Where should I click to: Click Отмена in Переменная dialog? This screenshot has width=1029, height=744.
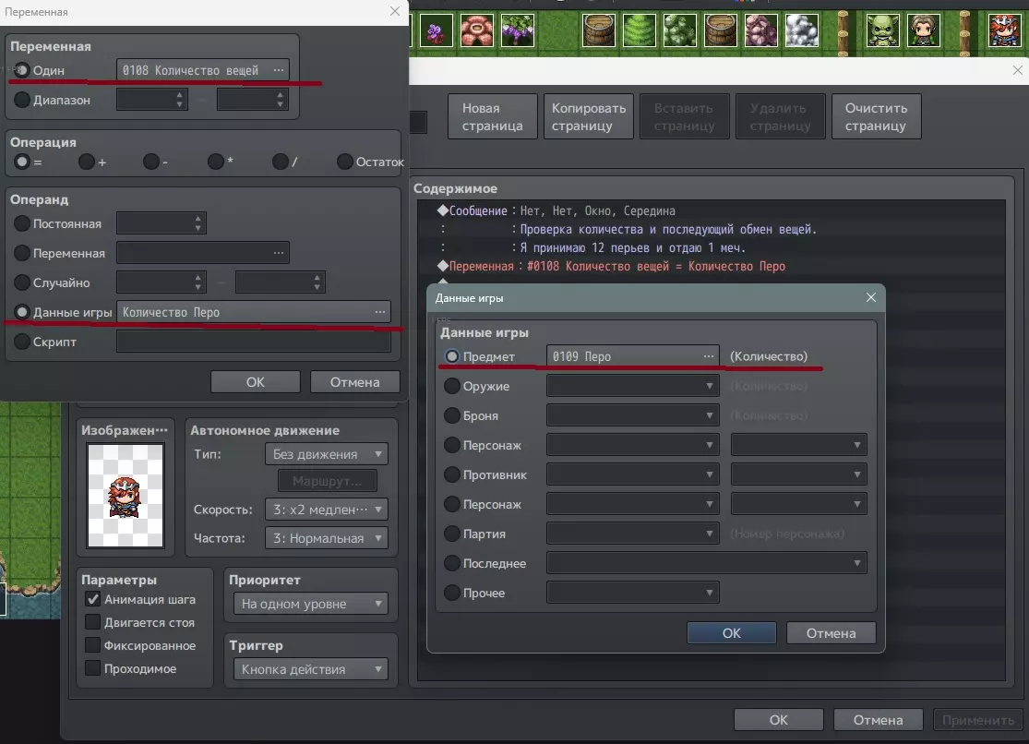pyautogui.click(x=354, y=381)
